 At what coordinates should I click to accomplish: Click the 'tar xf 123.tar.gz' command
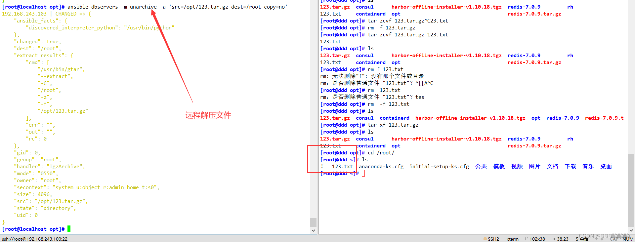pos(393,125)
